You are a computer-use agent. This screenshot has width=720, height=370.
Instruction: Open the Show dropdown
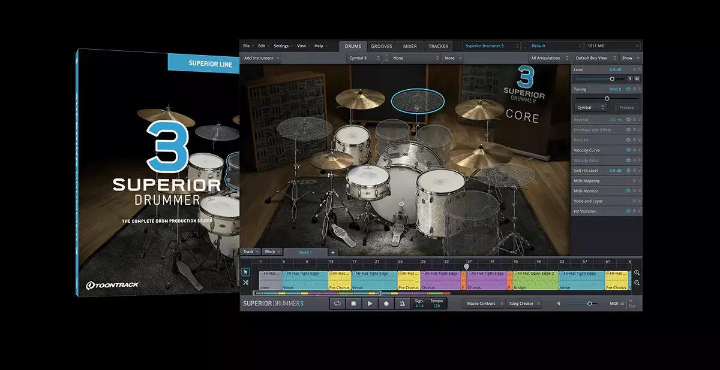630,58
